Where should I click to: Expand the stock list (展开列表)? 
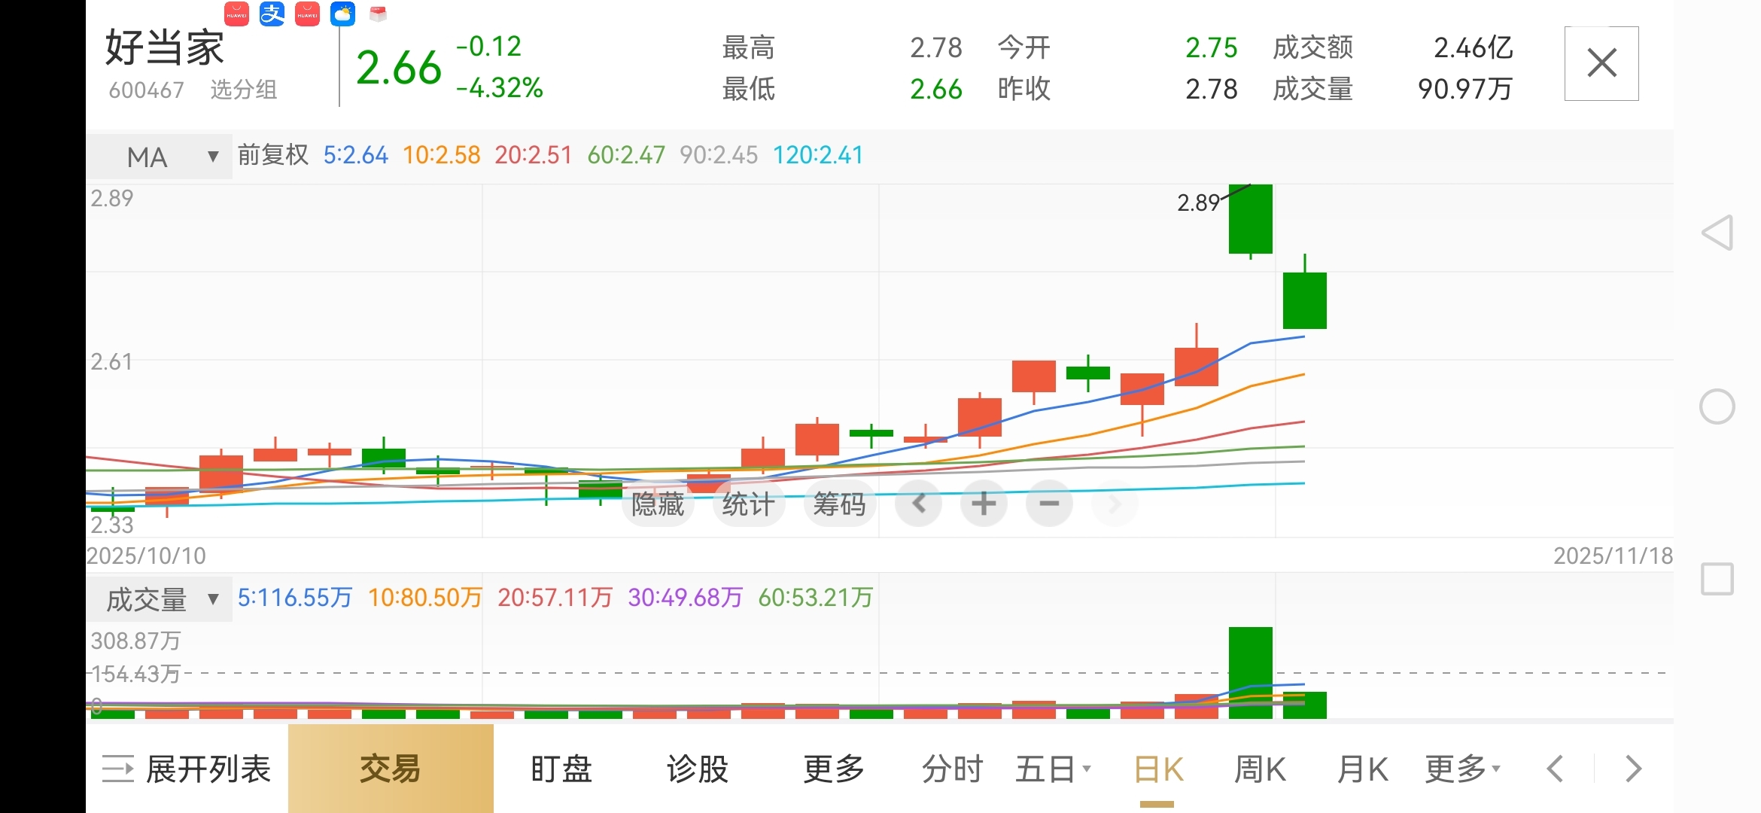click(187, 769)
